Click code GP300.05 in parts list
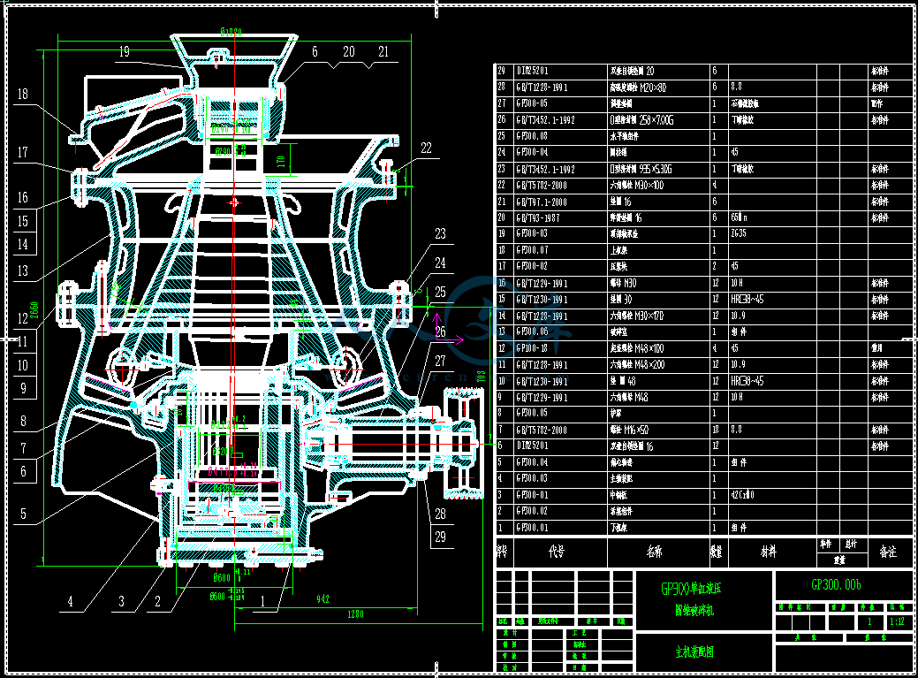The height and width of the screenshot is (678, 918). click(x=532, y=413)
